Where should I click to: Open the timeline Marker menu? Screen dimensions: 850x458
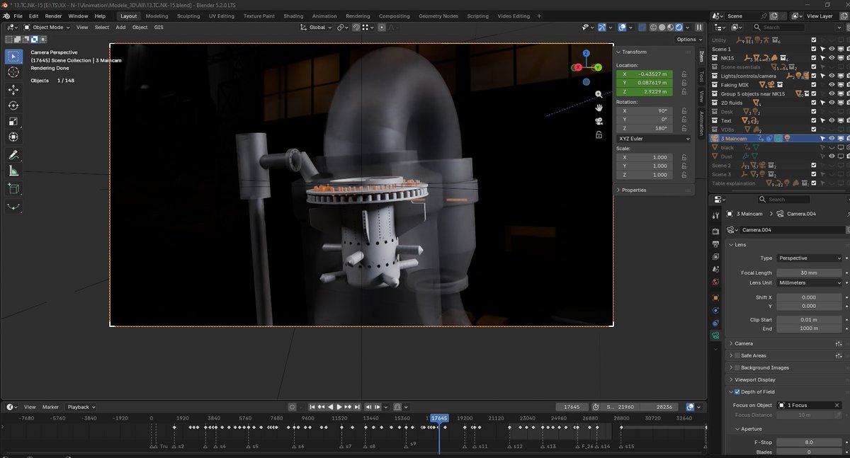50,407
